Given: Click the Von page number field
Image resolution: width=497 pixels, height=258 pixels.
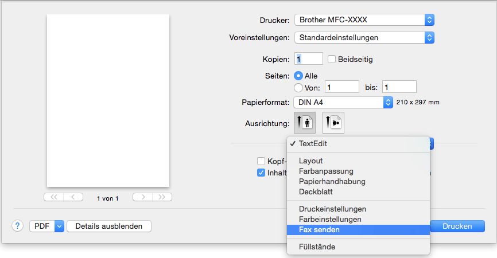Looking at the screenshot, I should click(x=341, y=87).
